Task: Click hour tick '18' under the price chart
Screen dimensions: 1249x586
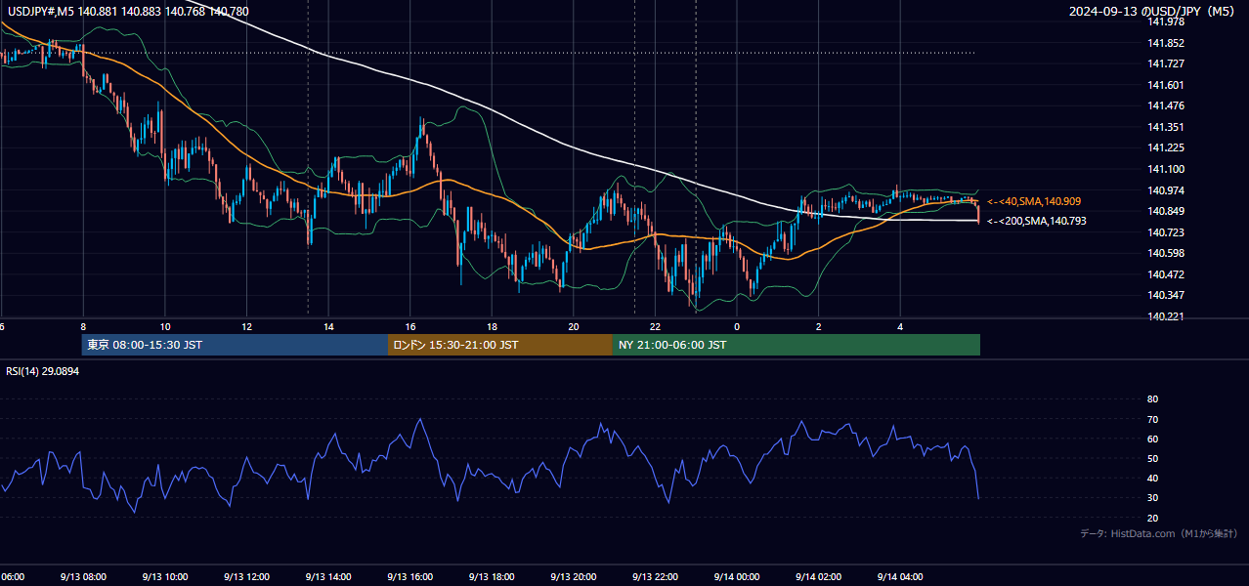Action: pos(493,326)
